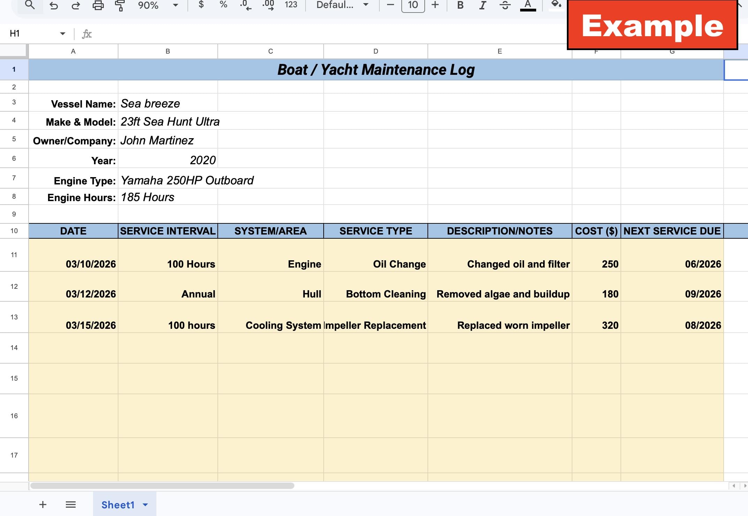Click the redo arrow icon
The width and height of the screenshot is (748, 516).
coord(76,5)
